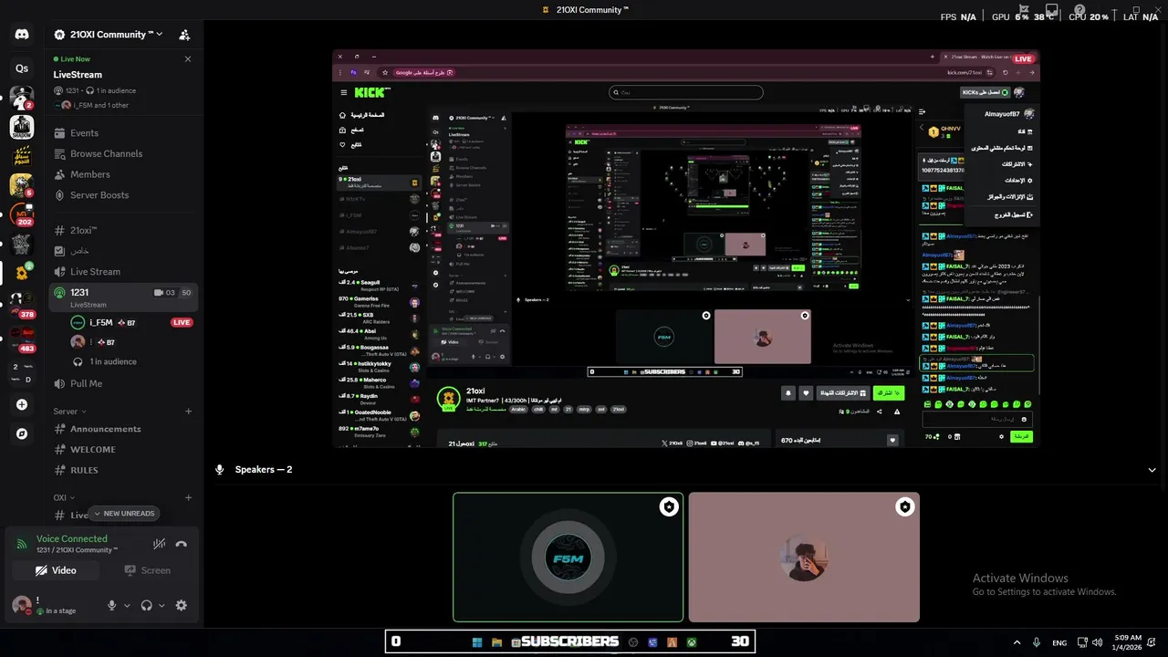Show hidden icons in system tray
This screenshot has width=1168, height=657.
[1017, 642]
